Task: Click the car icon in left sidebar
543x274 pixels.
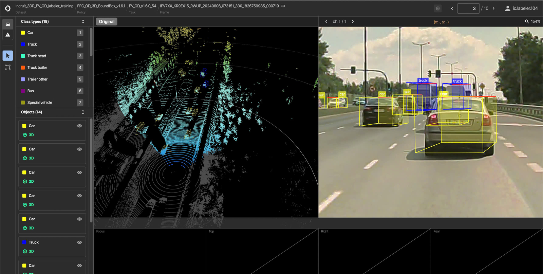Action: 7,24
